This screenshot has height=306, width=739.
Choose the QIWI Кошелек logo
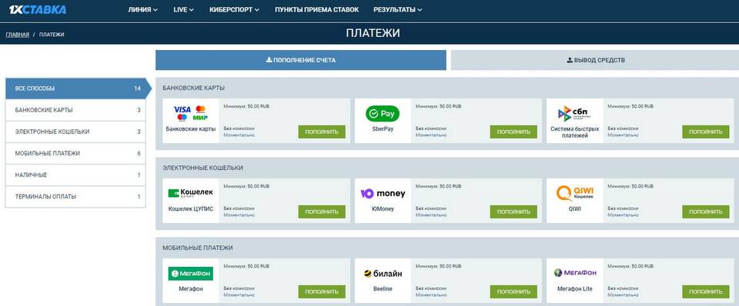[x=574, y=193]
